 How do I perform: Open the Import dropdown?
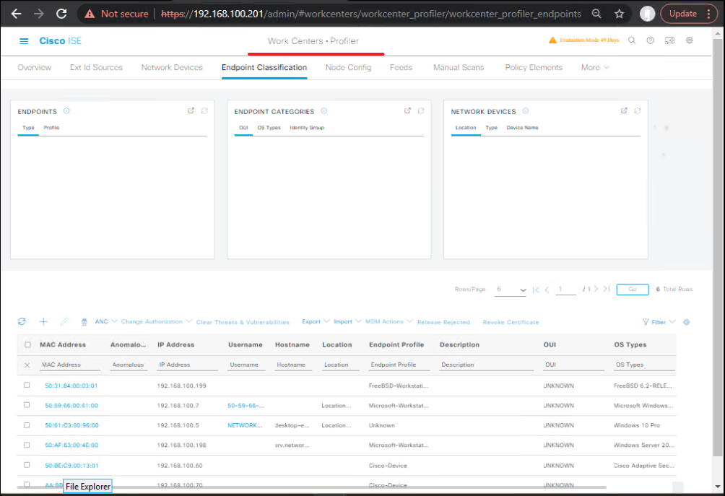tap(347, 322)
